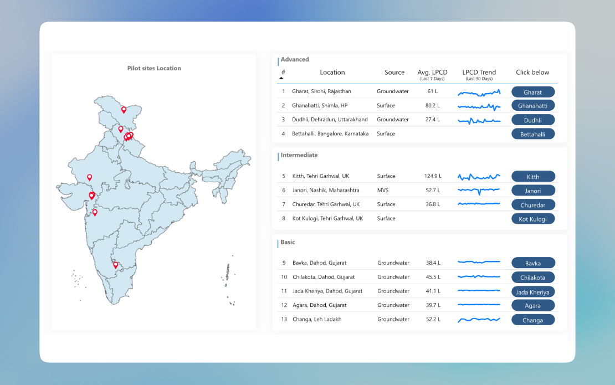The height and width of the screenshot is (385, 615).
Task: Click the Bavka button
Action: [x=532, y=263]
